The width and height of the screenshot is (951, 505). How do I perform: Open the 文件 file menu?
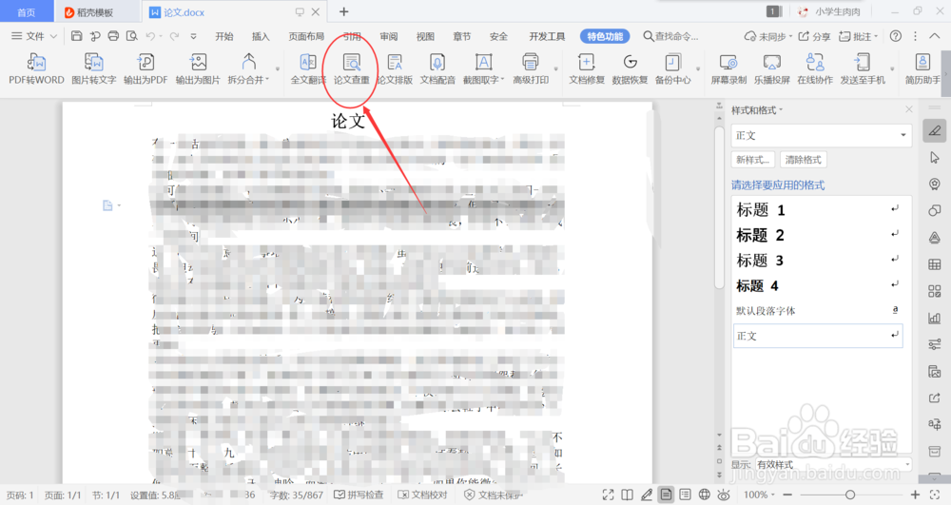pyautogui.click(x=34, y=36)
